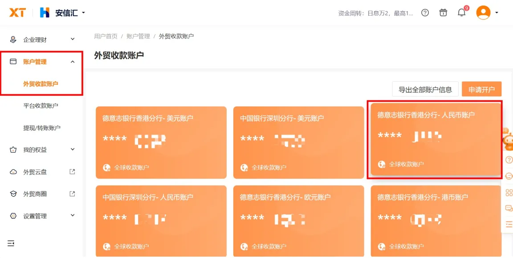The width and height of the screenshot is (513, 258).
Task: Click the globe icon on 中国银行深圳分行-人民币账户 card
Action: coord(107,246)
